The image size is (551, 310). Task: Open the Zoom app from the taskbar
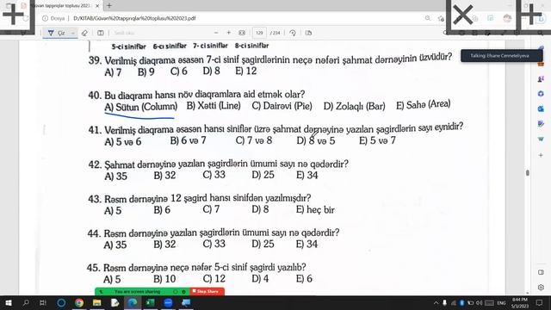(169, 302)
